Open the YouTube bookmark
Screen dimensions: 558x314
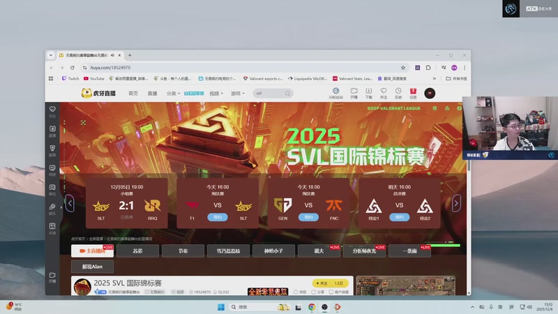pyautogui.click(x=94, y=78)
